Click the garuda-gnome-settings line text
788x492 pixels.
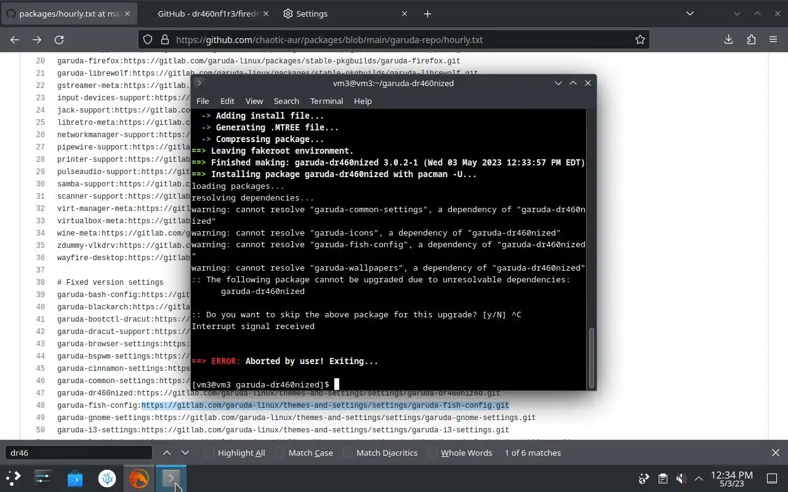(x=296, y=418)
